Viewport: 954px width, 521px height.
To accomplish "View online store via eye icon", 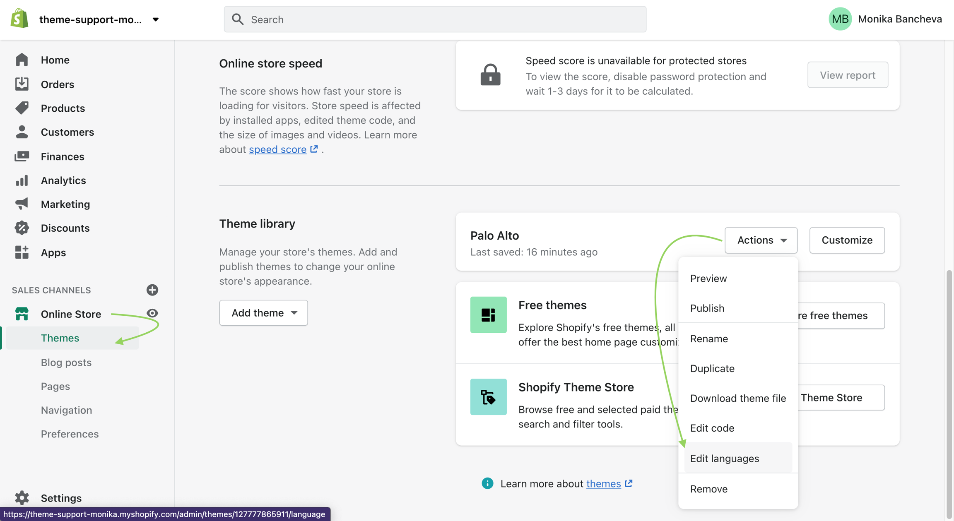I will (152, 313).
